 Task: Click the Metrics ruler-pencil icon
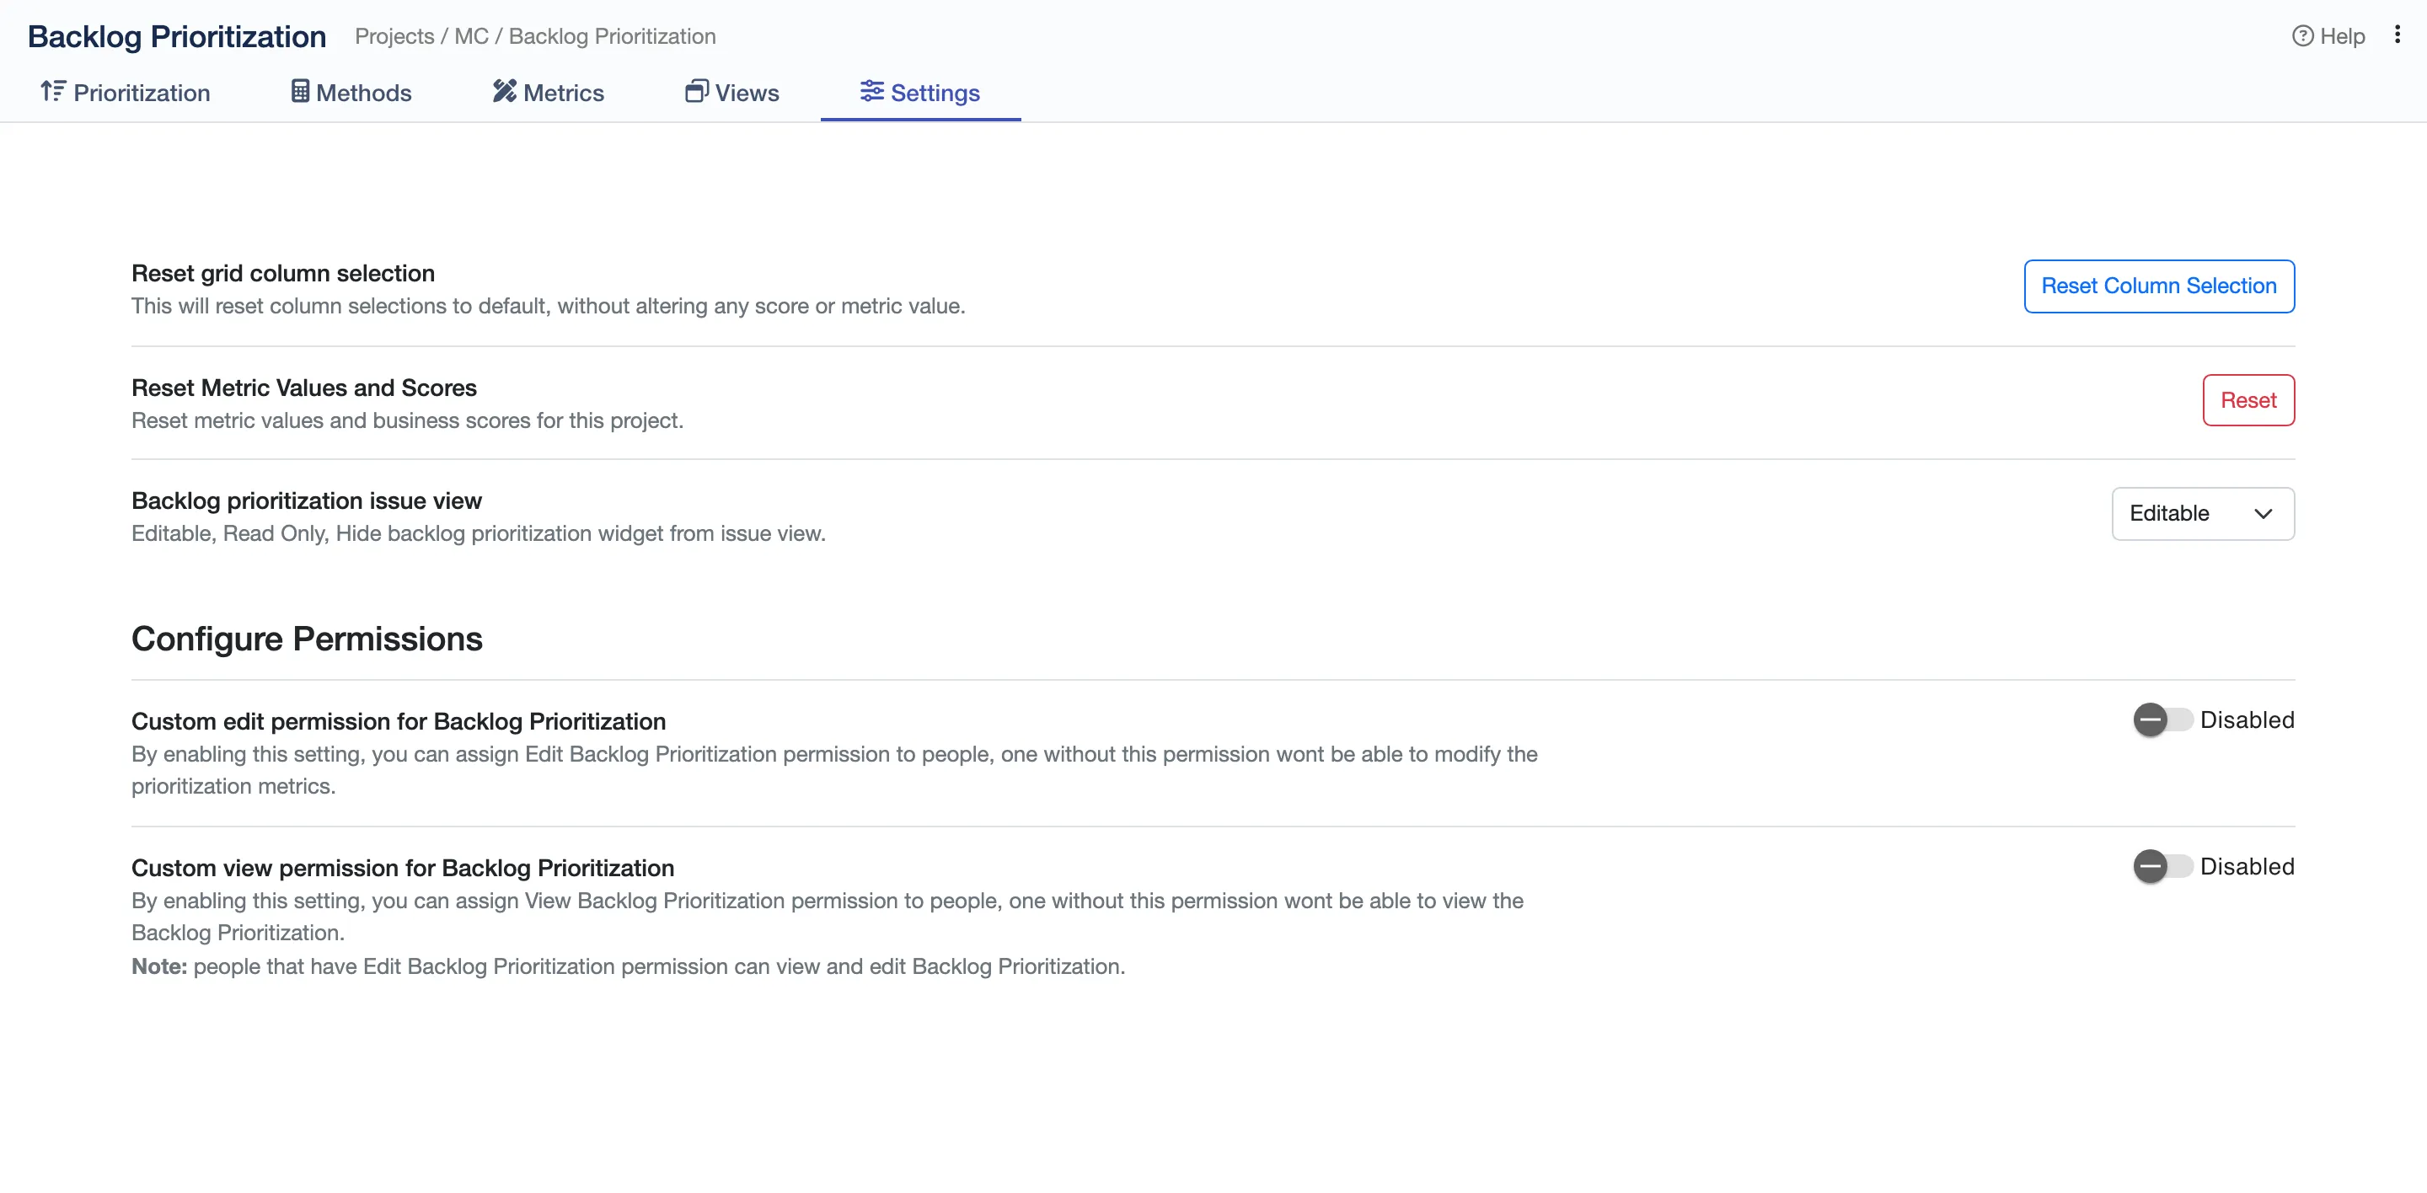click(504, 90)
